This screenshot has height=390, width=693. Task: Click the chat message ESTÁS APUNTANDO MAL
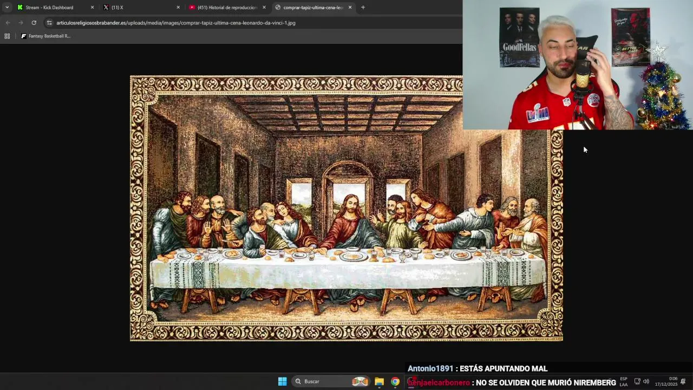[504, 369]
